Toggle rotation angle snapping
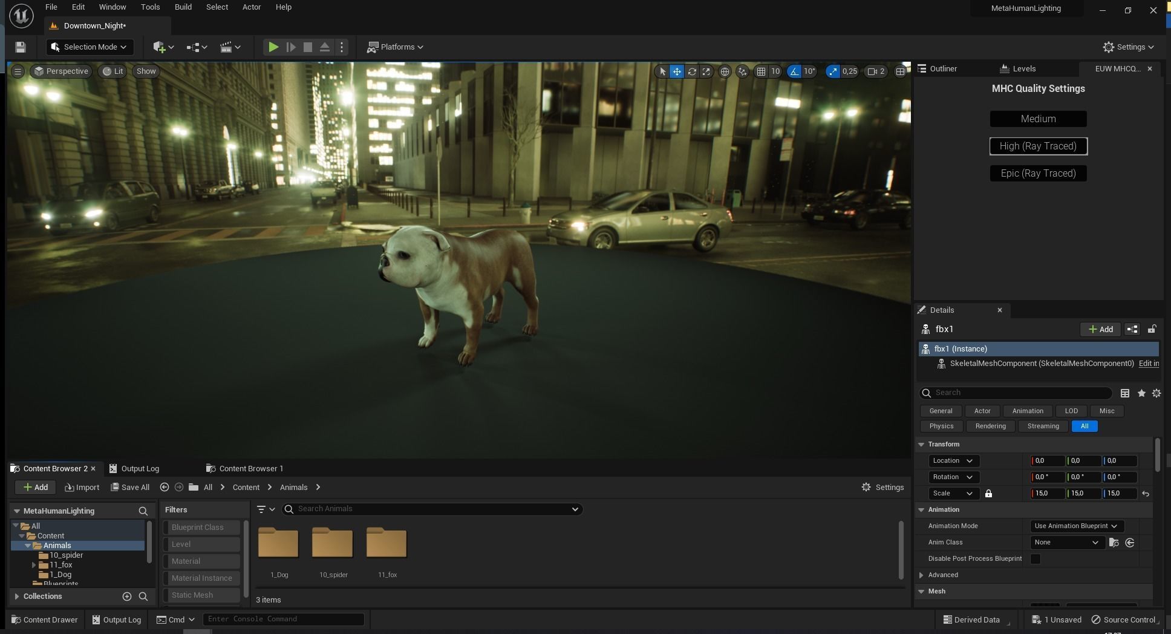Viewport: 1171px width, 634px height. click(x=794, y=71)
